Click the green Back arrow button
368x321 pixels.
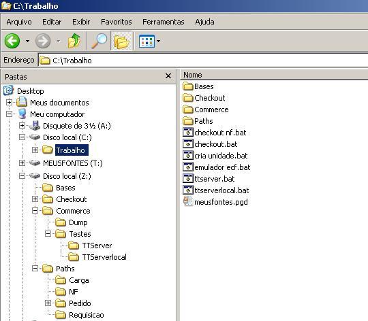point(12,41)
